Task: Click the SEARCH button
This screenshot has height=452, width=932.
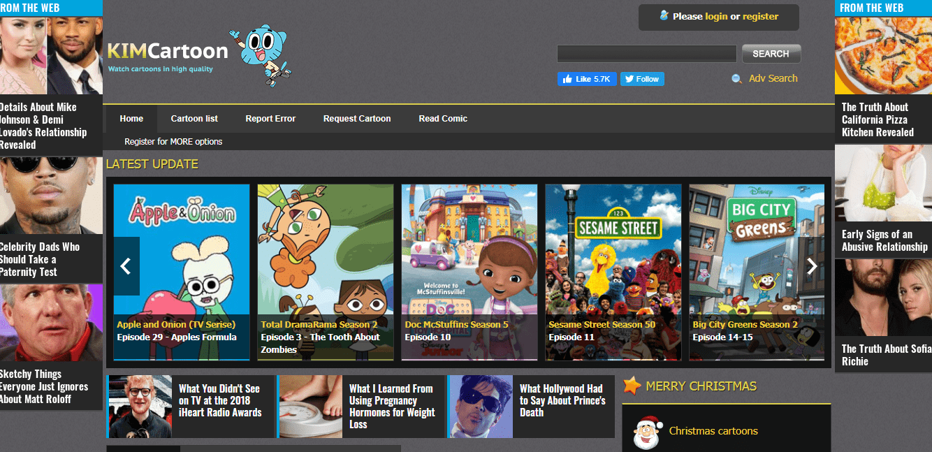Action: 771,54
